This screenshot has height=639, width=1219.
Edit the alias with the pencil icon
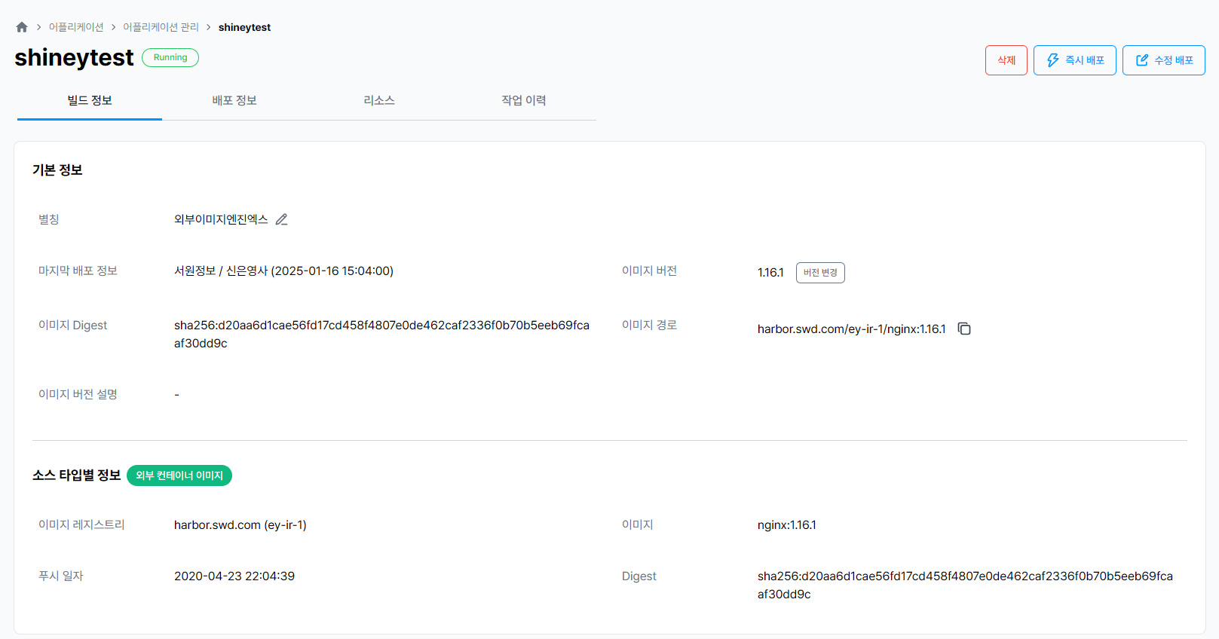pyautogui.click(x=281, y=219)
